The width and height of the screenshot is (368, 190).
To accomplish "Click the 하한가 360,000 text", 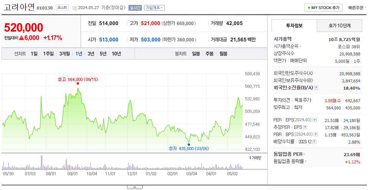I will pos(179,40).
